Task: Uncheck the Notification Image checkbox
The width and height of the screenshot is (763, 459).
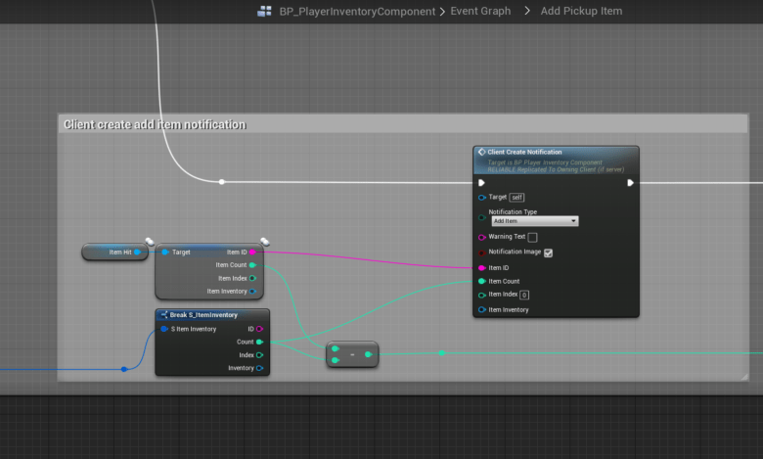Action: 548,252
